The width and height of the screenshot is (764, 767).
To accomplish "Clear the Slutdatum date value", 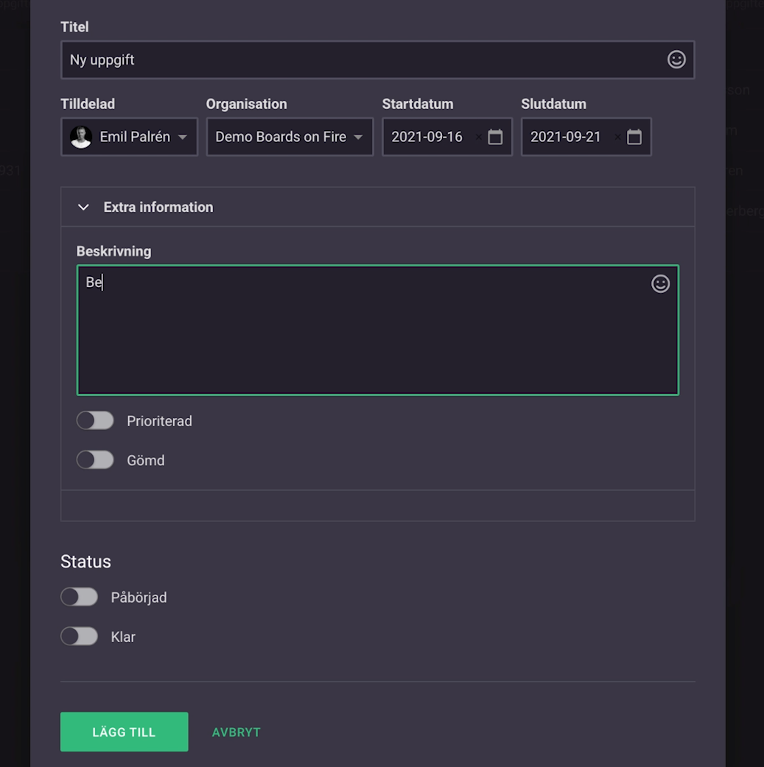I will (617, 137).
